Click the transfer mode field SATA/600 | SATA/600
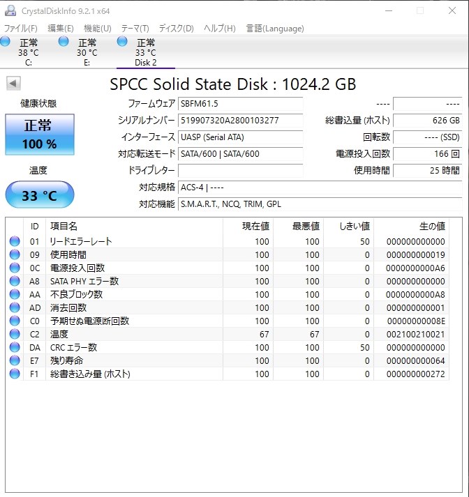This screenshot has height=497, width=469. coord(241,154)
